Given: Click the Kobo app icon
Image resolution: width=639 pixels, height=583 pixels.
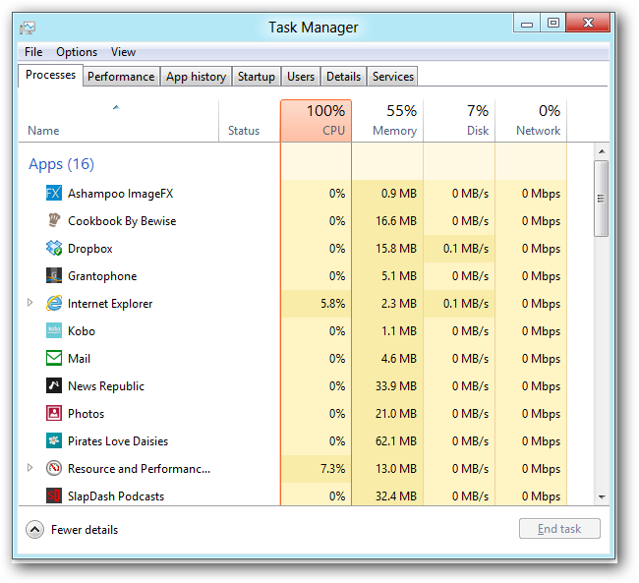Looking at the screenshot, I should point(54,331).
